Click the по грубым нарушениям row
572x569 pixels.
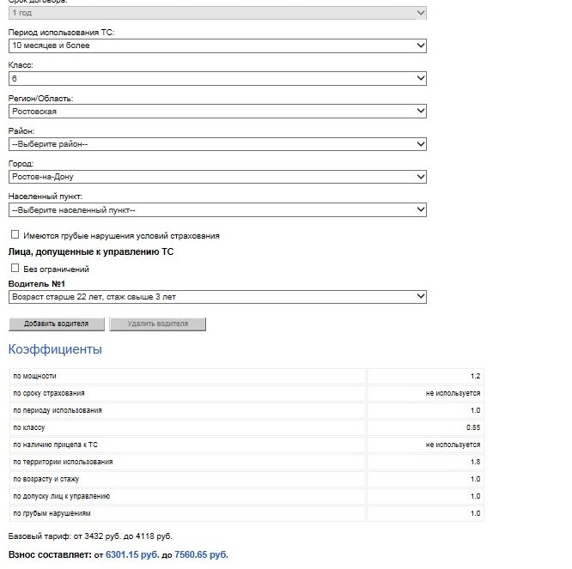tap(246, 513)
